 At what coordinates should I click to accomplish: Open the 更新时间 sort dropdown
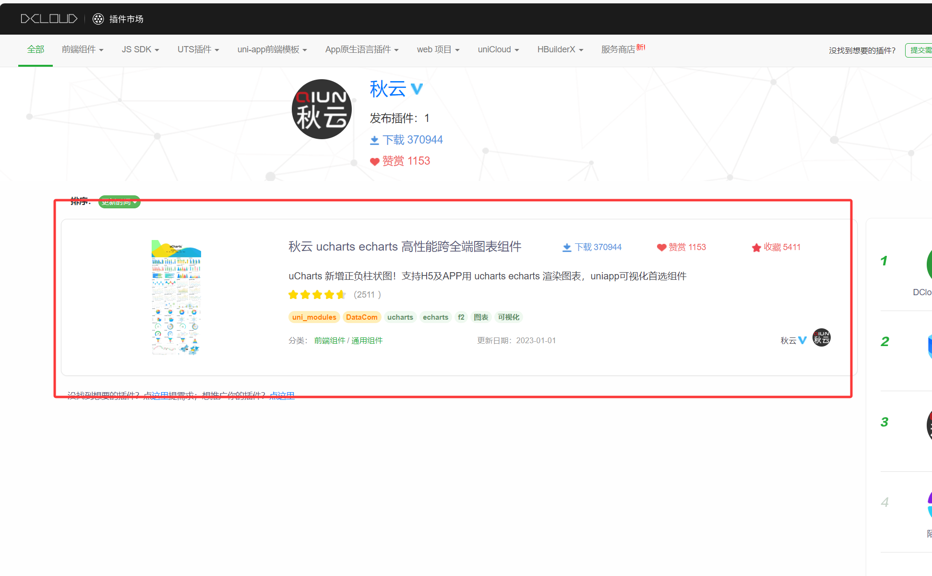point(119,202)
